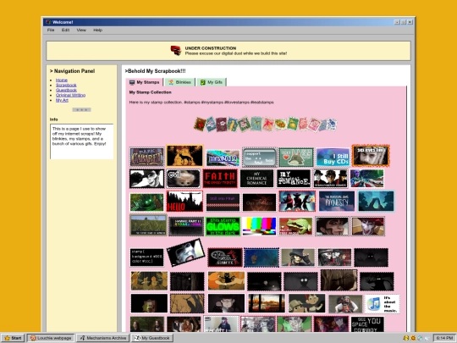The height and width of the screenshot is (343, 457).
Task: Click the Dark Cabaret stamp
Action: (147, 157)
